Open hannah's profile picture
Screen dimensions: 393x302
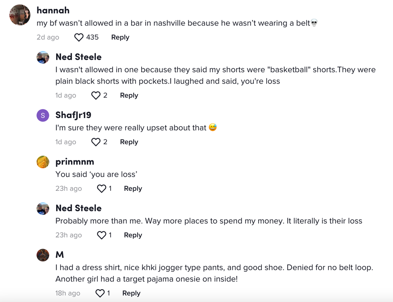[19, 15]
